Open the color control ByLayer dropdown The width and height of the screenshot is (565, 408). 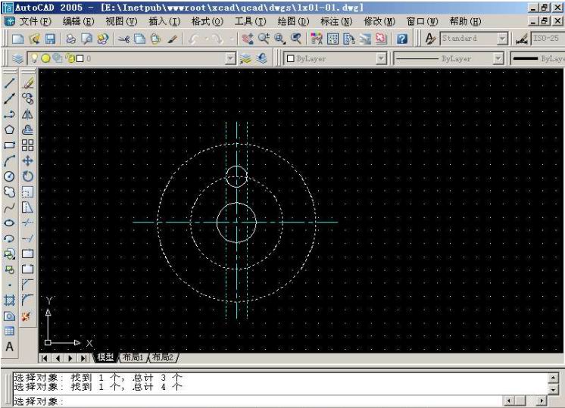(x=381, y=58)
